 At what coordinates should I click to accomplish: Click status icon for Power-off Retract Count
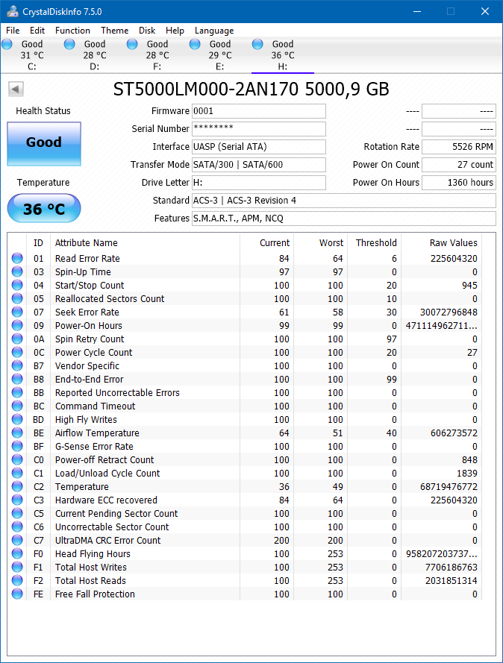[17, 459]
